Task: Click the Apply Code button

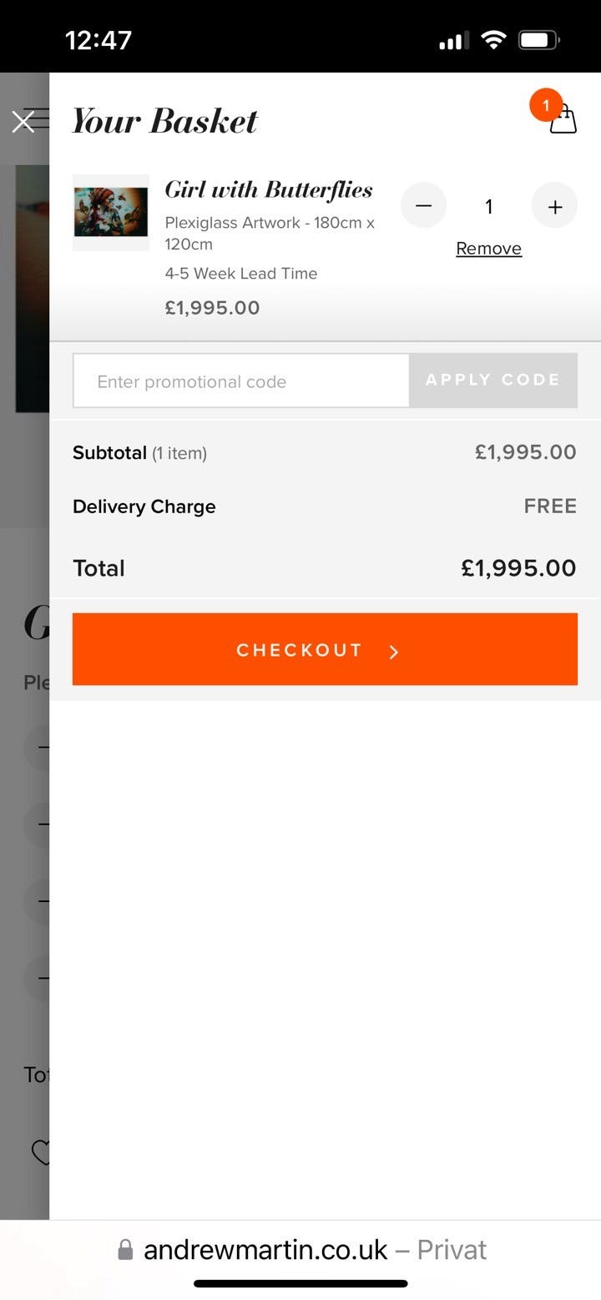Action: click(493, 380)
